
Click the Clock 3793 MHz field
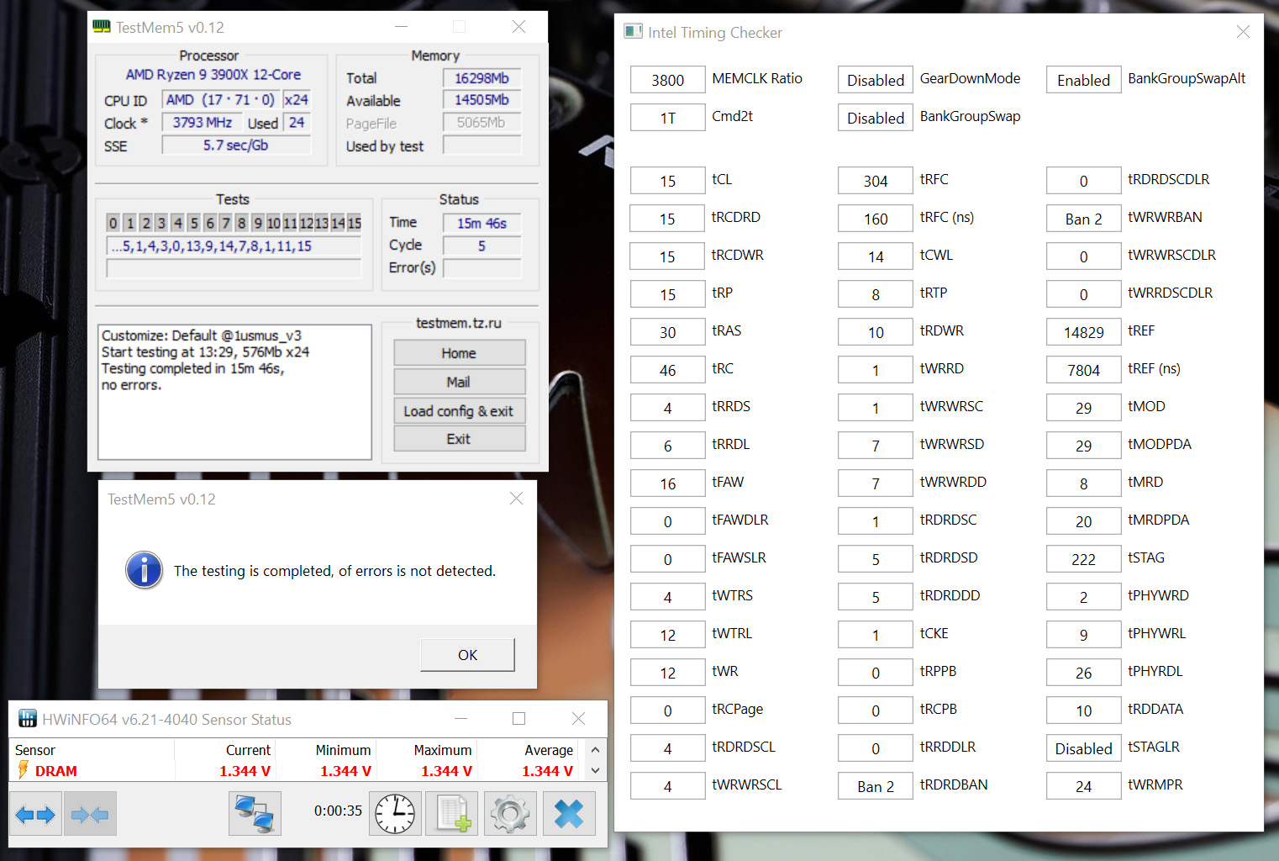click(202, 123)
